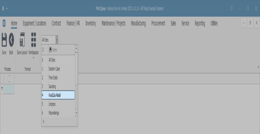This screenshot has height=134, width=260.
Task: Click the Save icon in the ribbon
Action: 4,40
